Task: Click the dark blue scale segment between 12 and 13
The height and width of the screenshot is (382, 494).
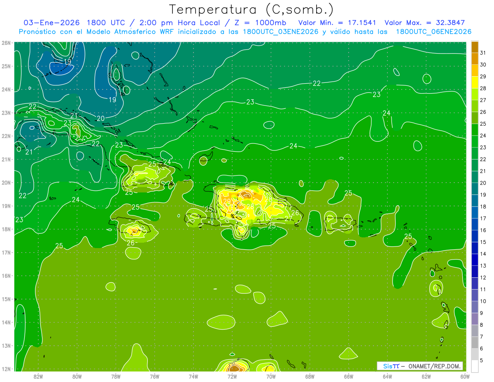Action: 475,272
